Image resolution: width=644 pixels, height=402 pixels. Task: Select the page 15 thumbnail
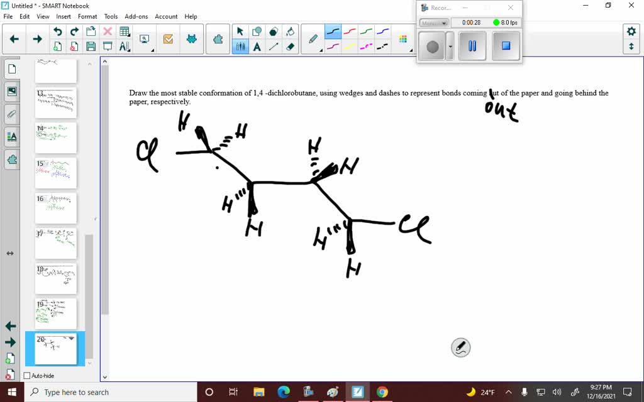55,173
